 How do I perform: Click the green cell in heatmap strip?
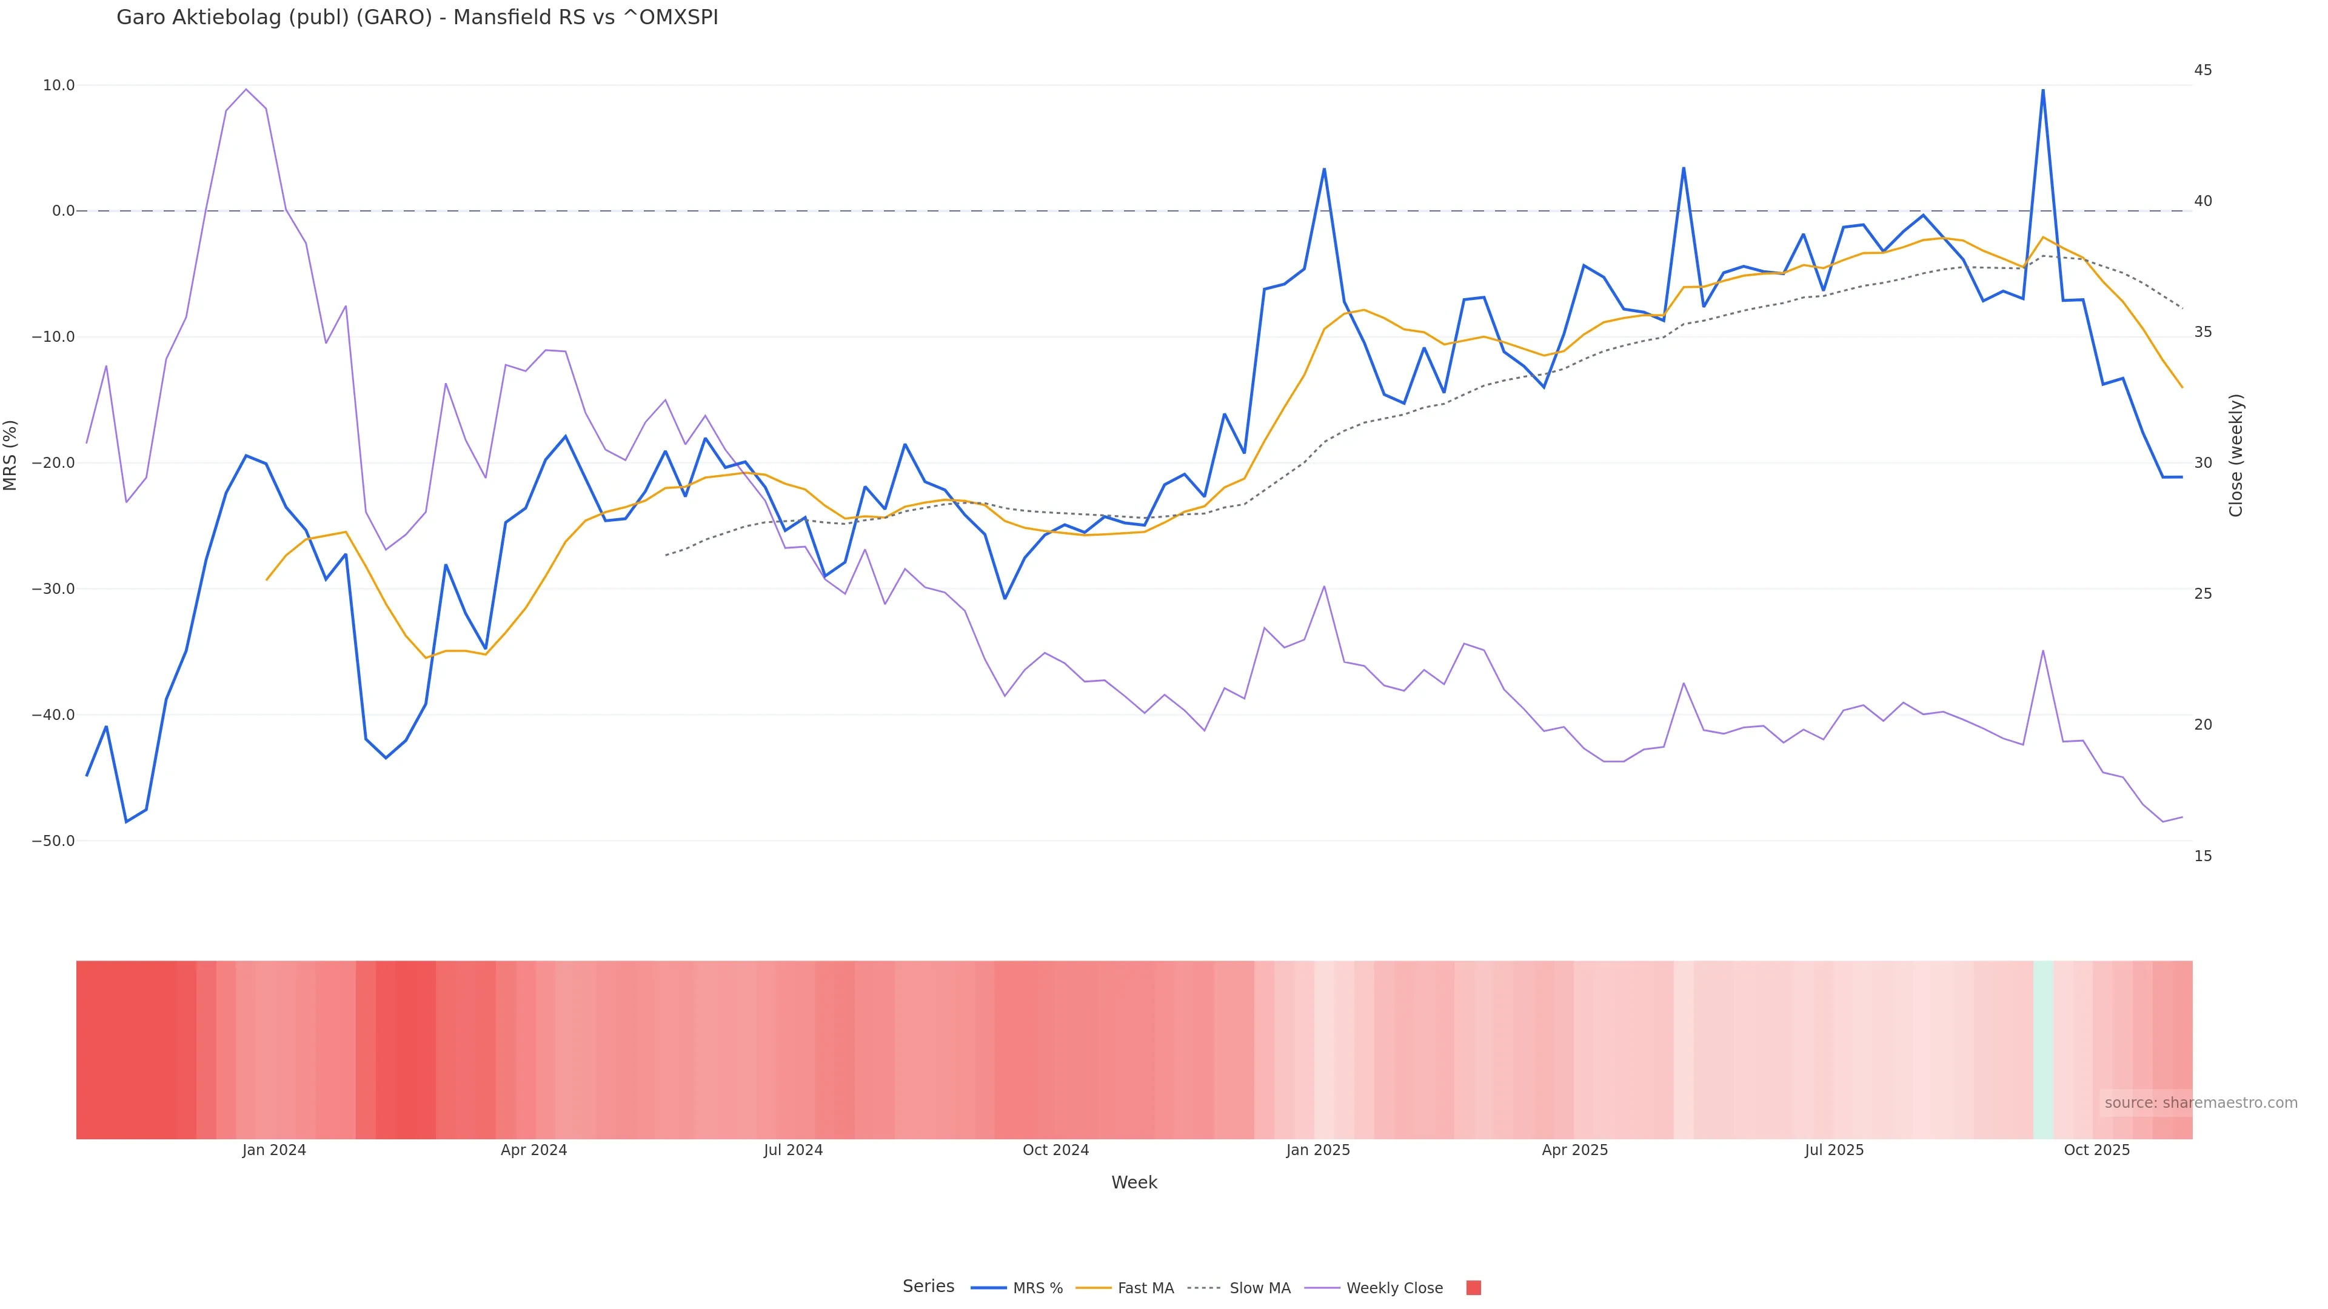click(x=2042, y=1050)
